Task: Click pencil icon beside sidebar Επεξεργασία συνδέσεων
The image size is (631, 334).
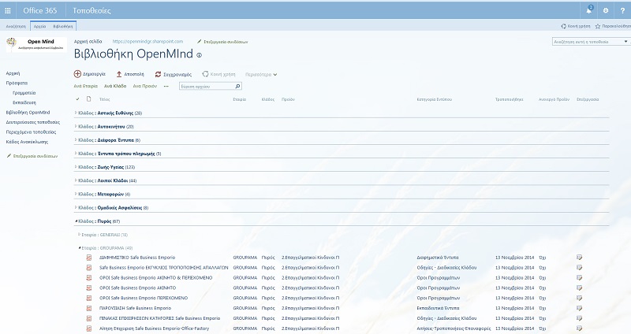Action: (x=9, y=156)
